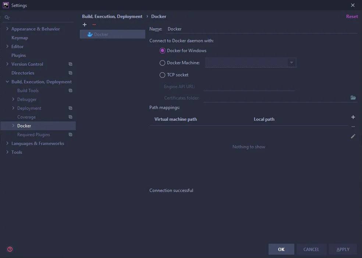
Task: Click the help question mark icon
Action: coord(10,249)
